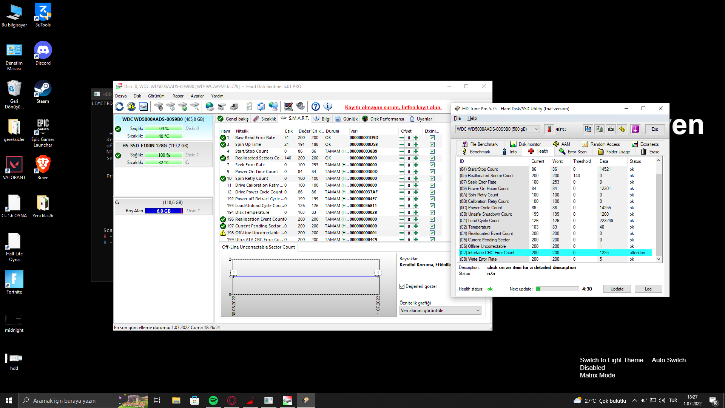This screenshot has width=725, height=408.
Task: Increase offset for Spin Up Time row
Action: tap(416, 145)
